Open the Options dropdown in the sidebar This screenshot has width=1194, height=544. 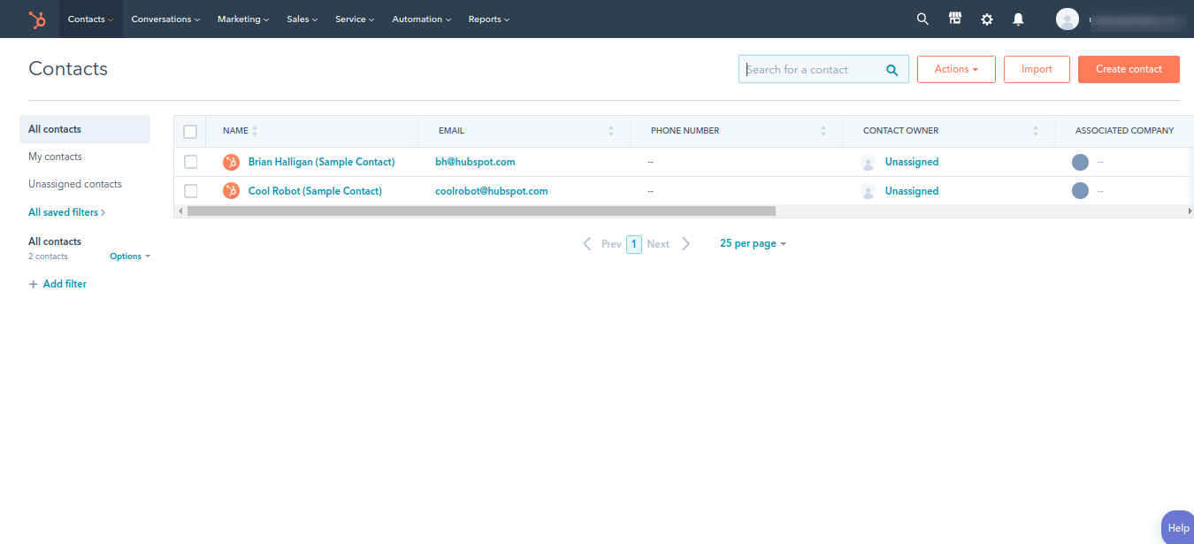point(129,256)
